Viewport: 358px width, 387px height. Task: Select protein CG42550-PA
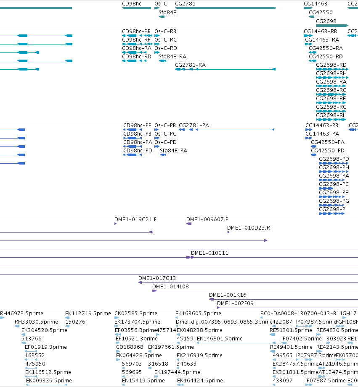click(328, 142)
